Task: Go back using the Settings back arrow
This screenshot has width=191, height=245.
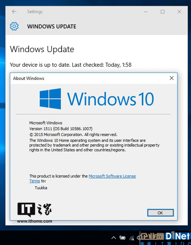Action: click(14, 11)
